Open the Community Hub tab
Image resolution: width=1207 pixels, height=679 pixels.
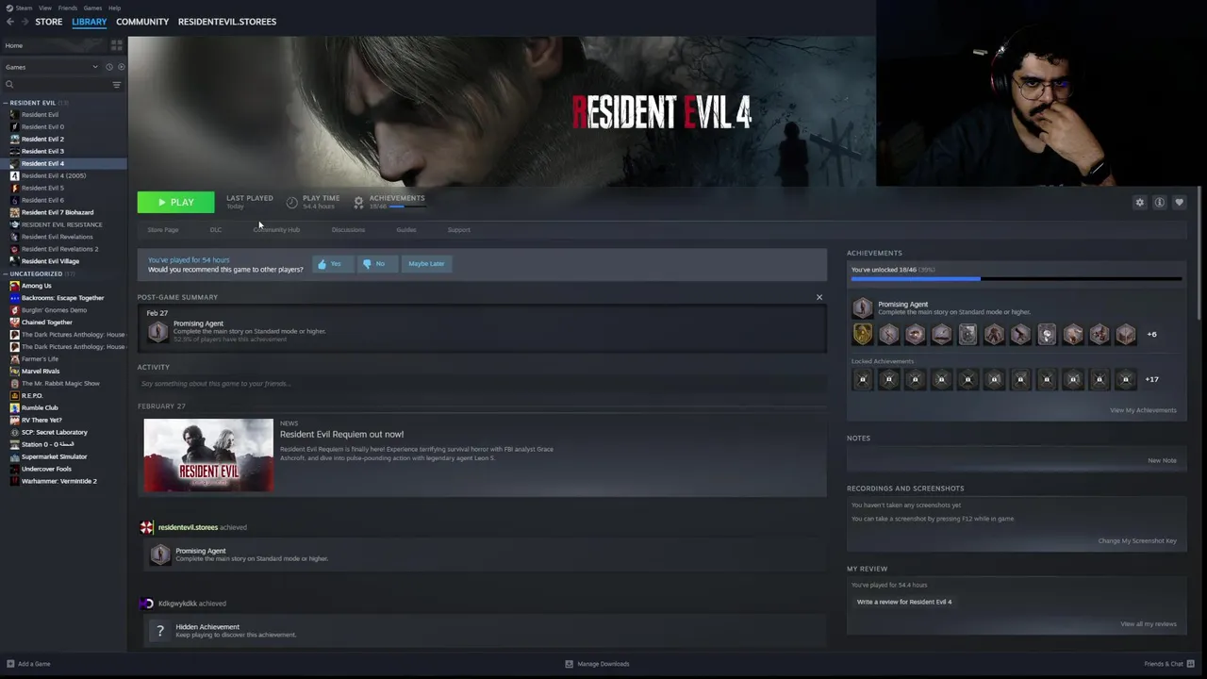pyautogui.click(x=276, y=230)
